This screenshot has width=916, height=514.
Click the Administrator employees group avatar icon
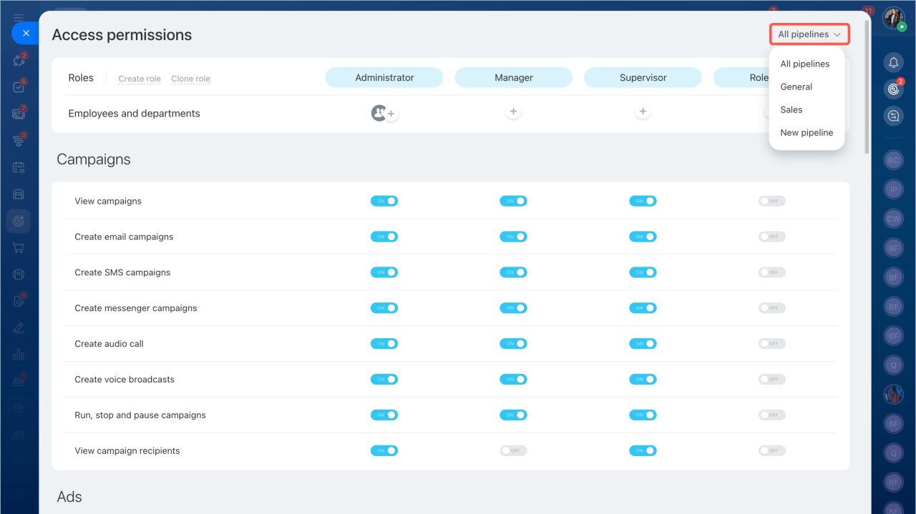click(x=379, y=112)
